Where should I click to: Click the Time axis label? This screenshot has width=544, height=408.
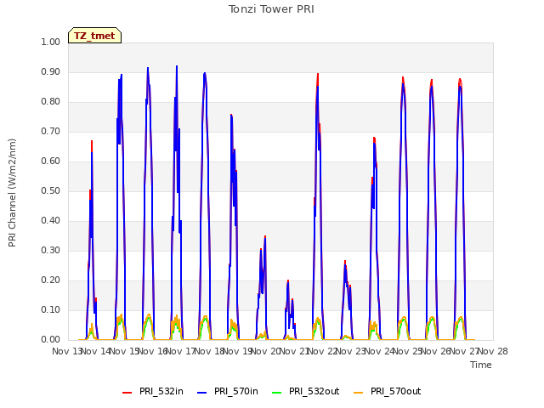pyautogui.click(x=481, y=365)
